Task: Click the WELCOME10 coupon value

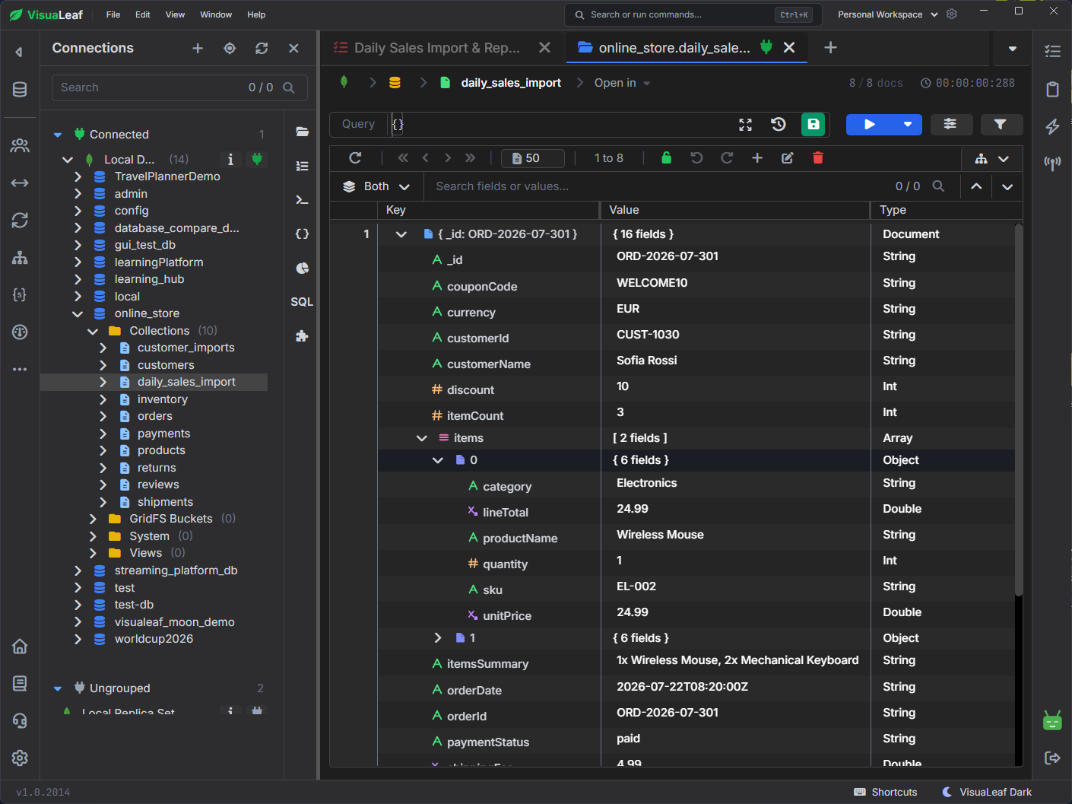Action: coord(652,283)
